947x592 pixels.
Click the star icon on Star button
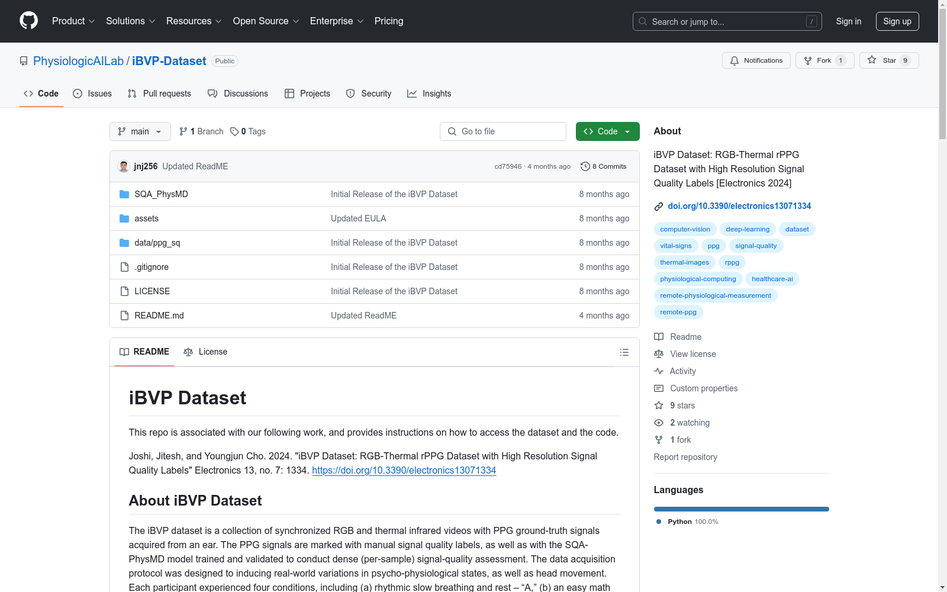pos(872,60)
